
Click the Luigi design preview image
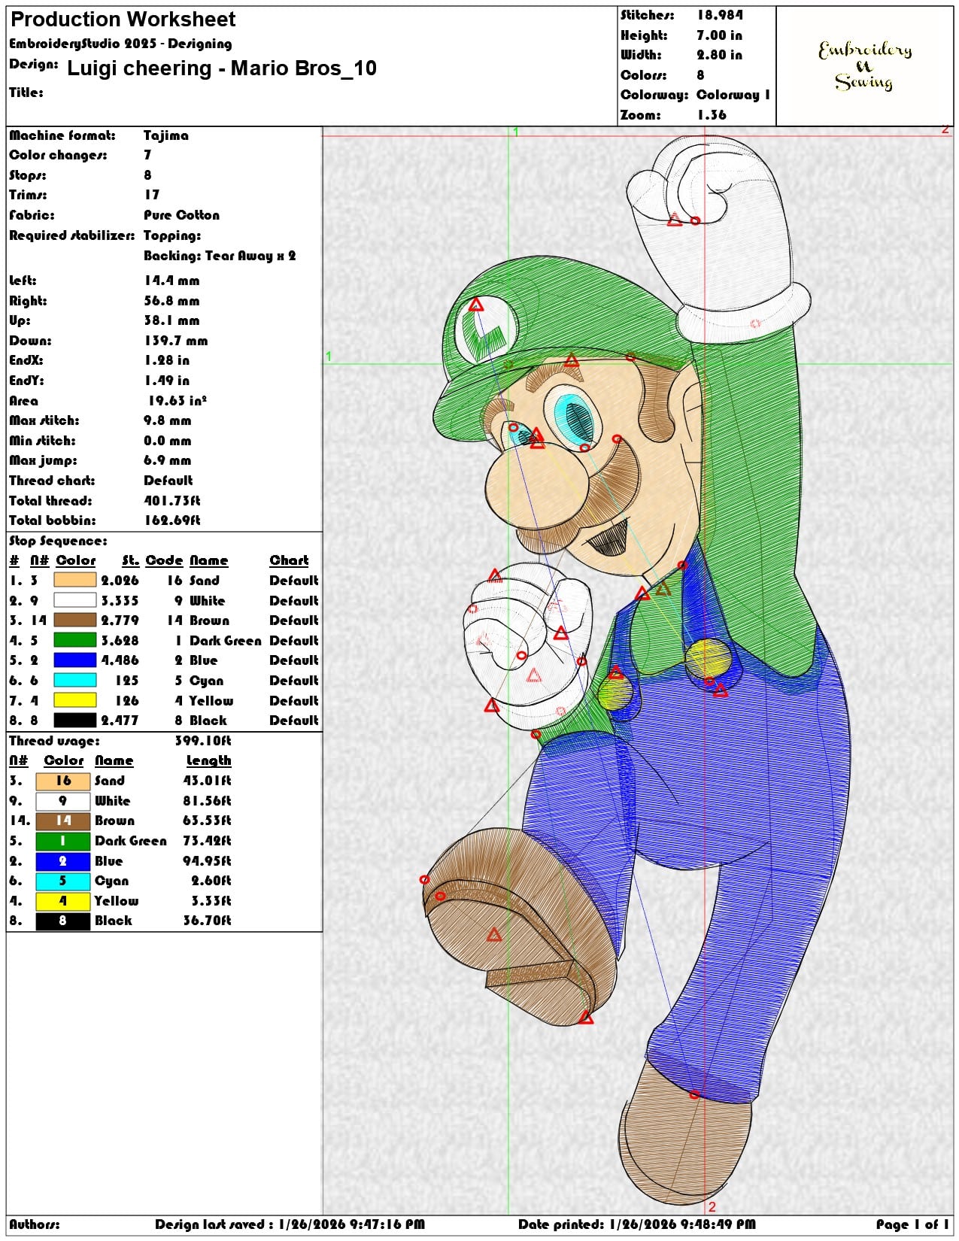pyautogui.click(x=638, y=669)
